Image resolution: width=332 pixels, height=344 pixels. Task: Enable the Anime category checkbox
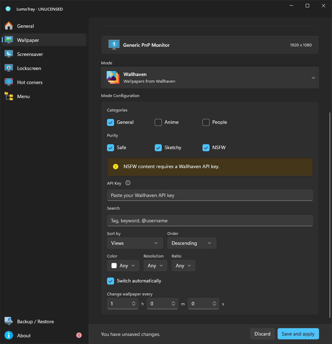158,122
